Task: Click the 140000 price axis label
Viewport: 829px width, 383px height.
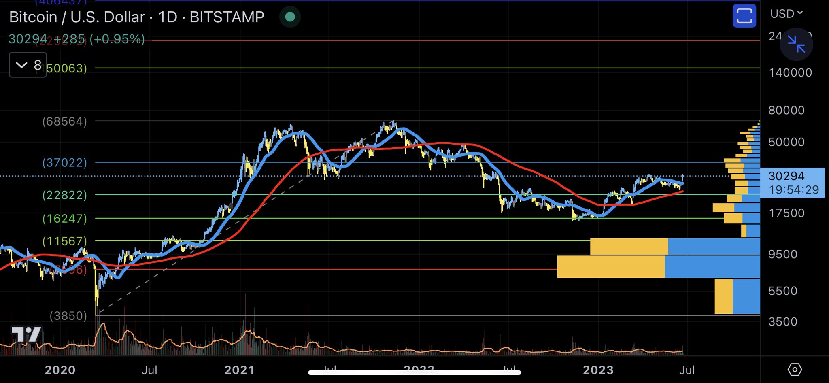Action: point(790,72)
